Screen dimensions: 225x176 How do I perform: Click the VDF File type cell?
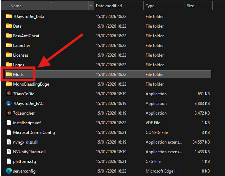tap(153, 123)
